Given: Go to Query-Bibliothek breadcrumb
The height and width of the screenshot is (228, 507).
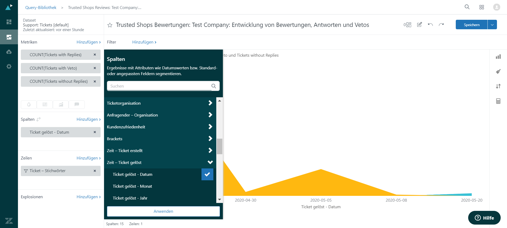Looking at the screenshot, I should (x=41, y=7).
